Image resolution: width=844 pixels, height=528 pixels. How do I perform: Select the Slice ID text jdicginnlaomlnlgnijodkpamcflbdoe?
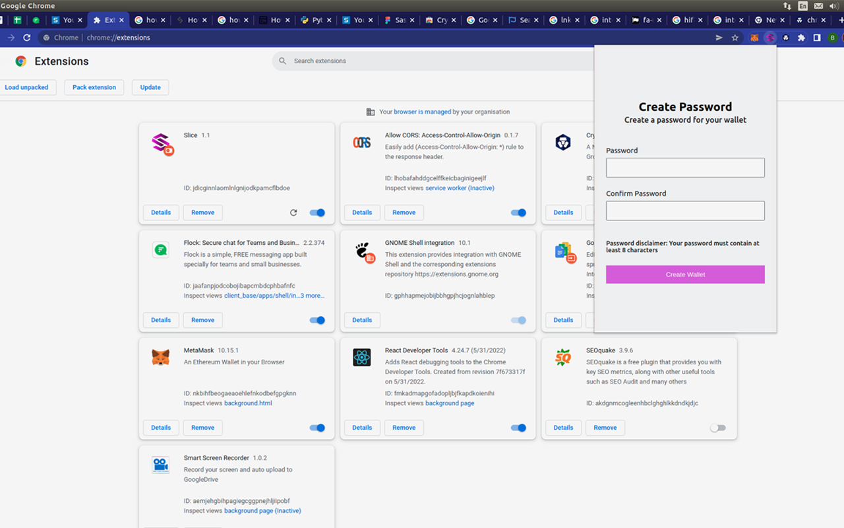[x=241, y=188]
